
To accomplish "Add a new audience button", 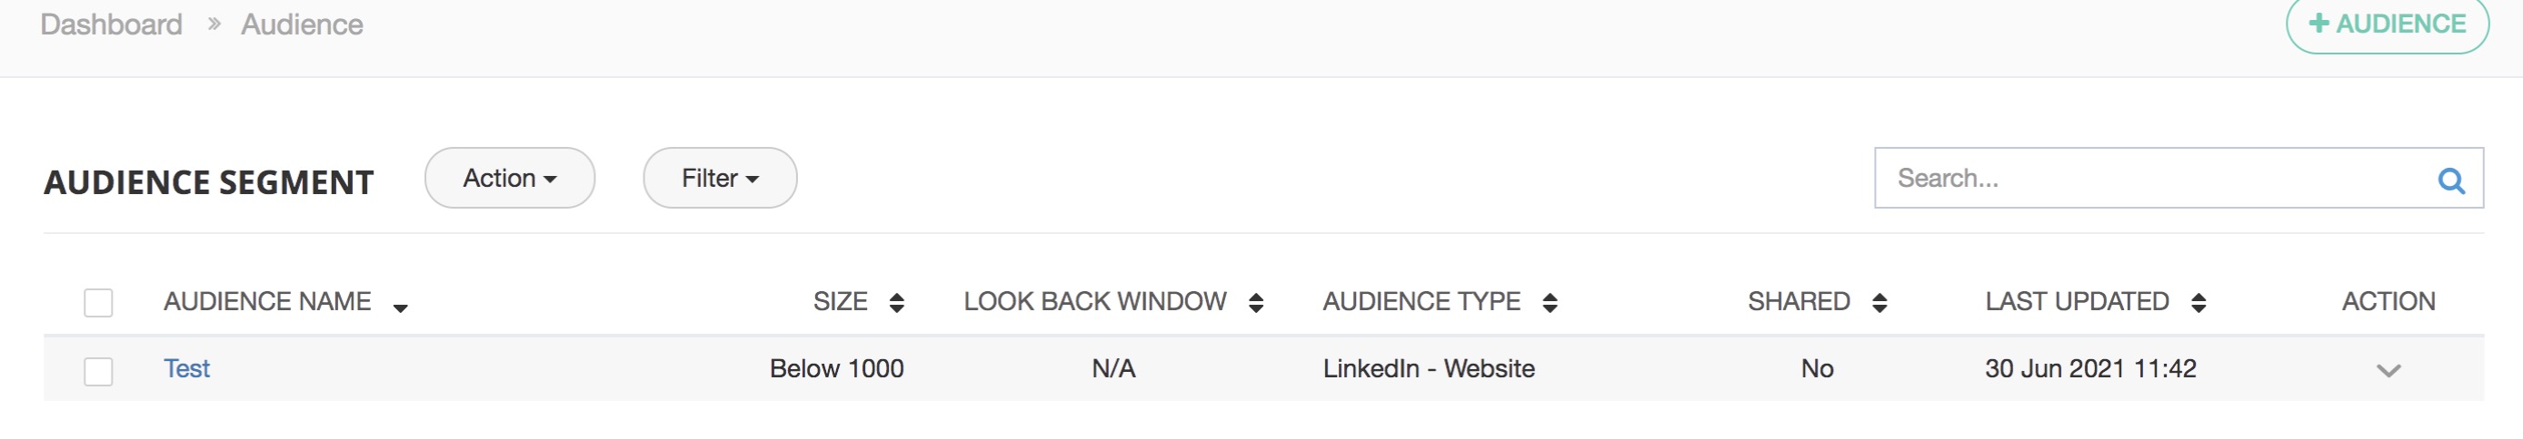I will point(2387,24).
